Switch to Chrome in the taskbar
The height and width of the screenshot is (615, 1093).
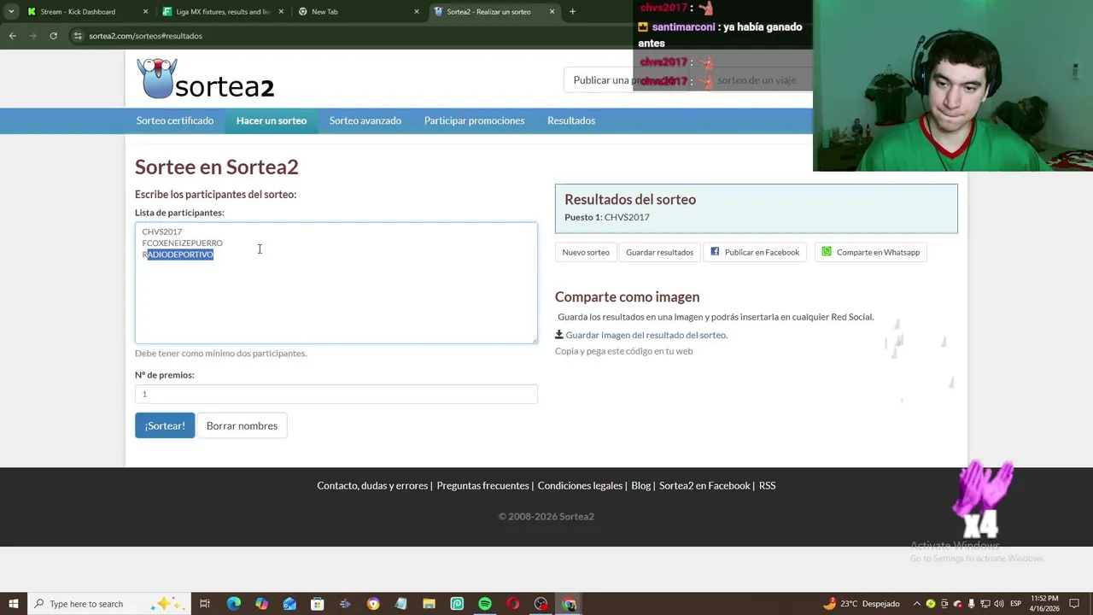[569, 604]
